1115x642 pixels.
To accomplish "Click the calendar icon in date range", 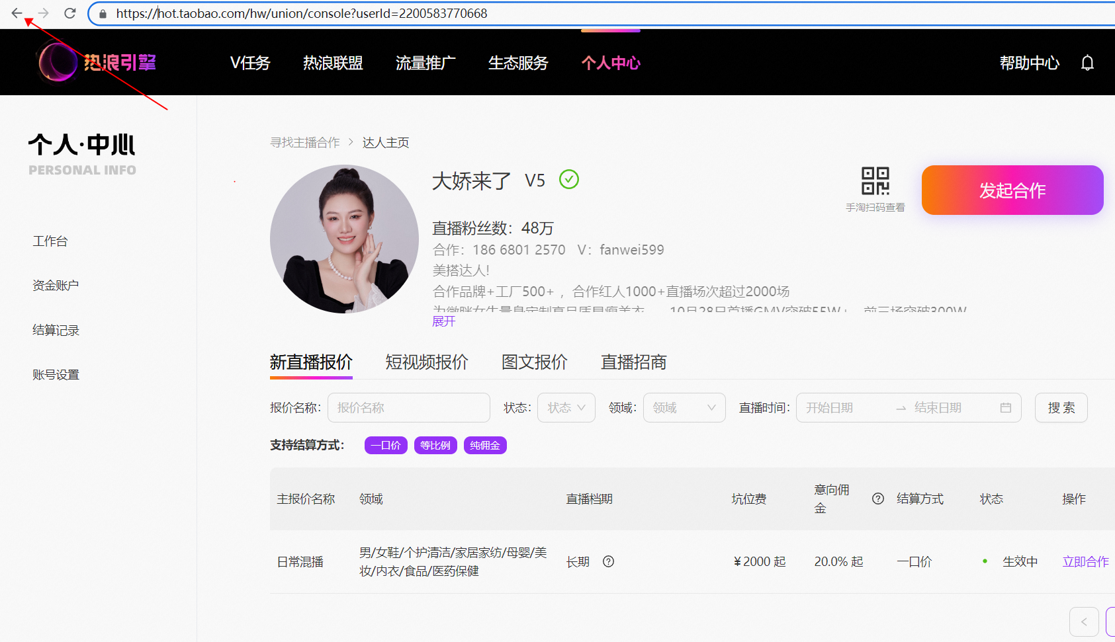I will 1006,407.
